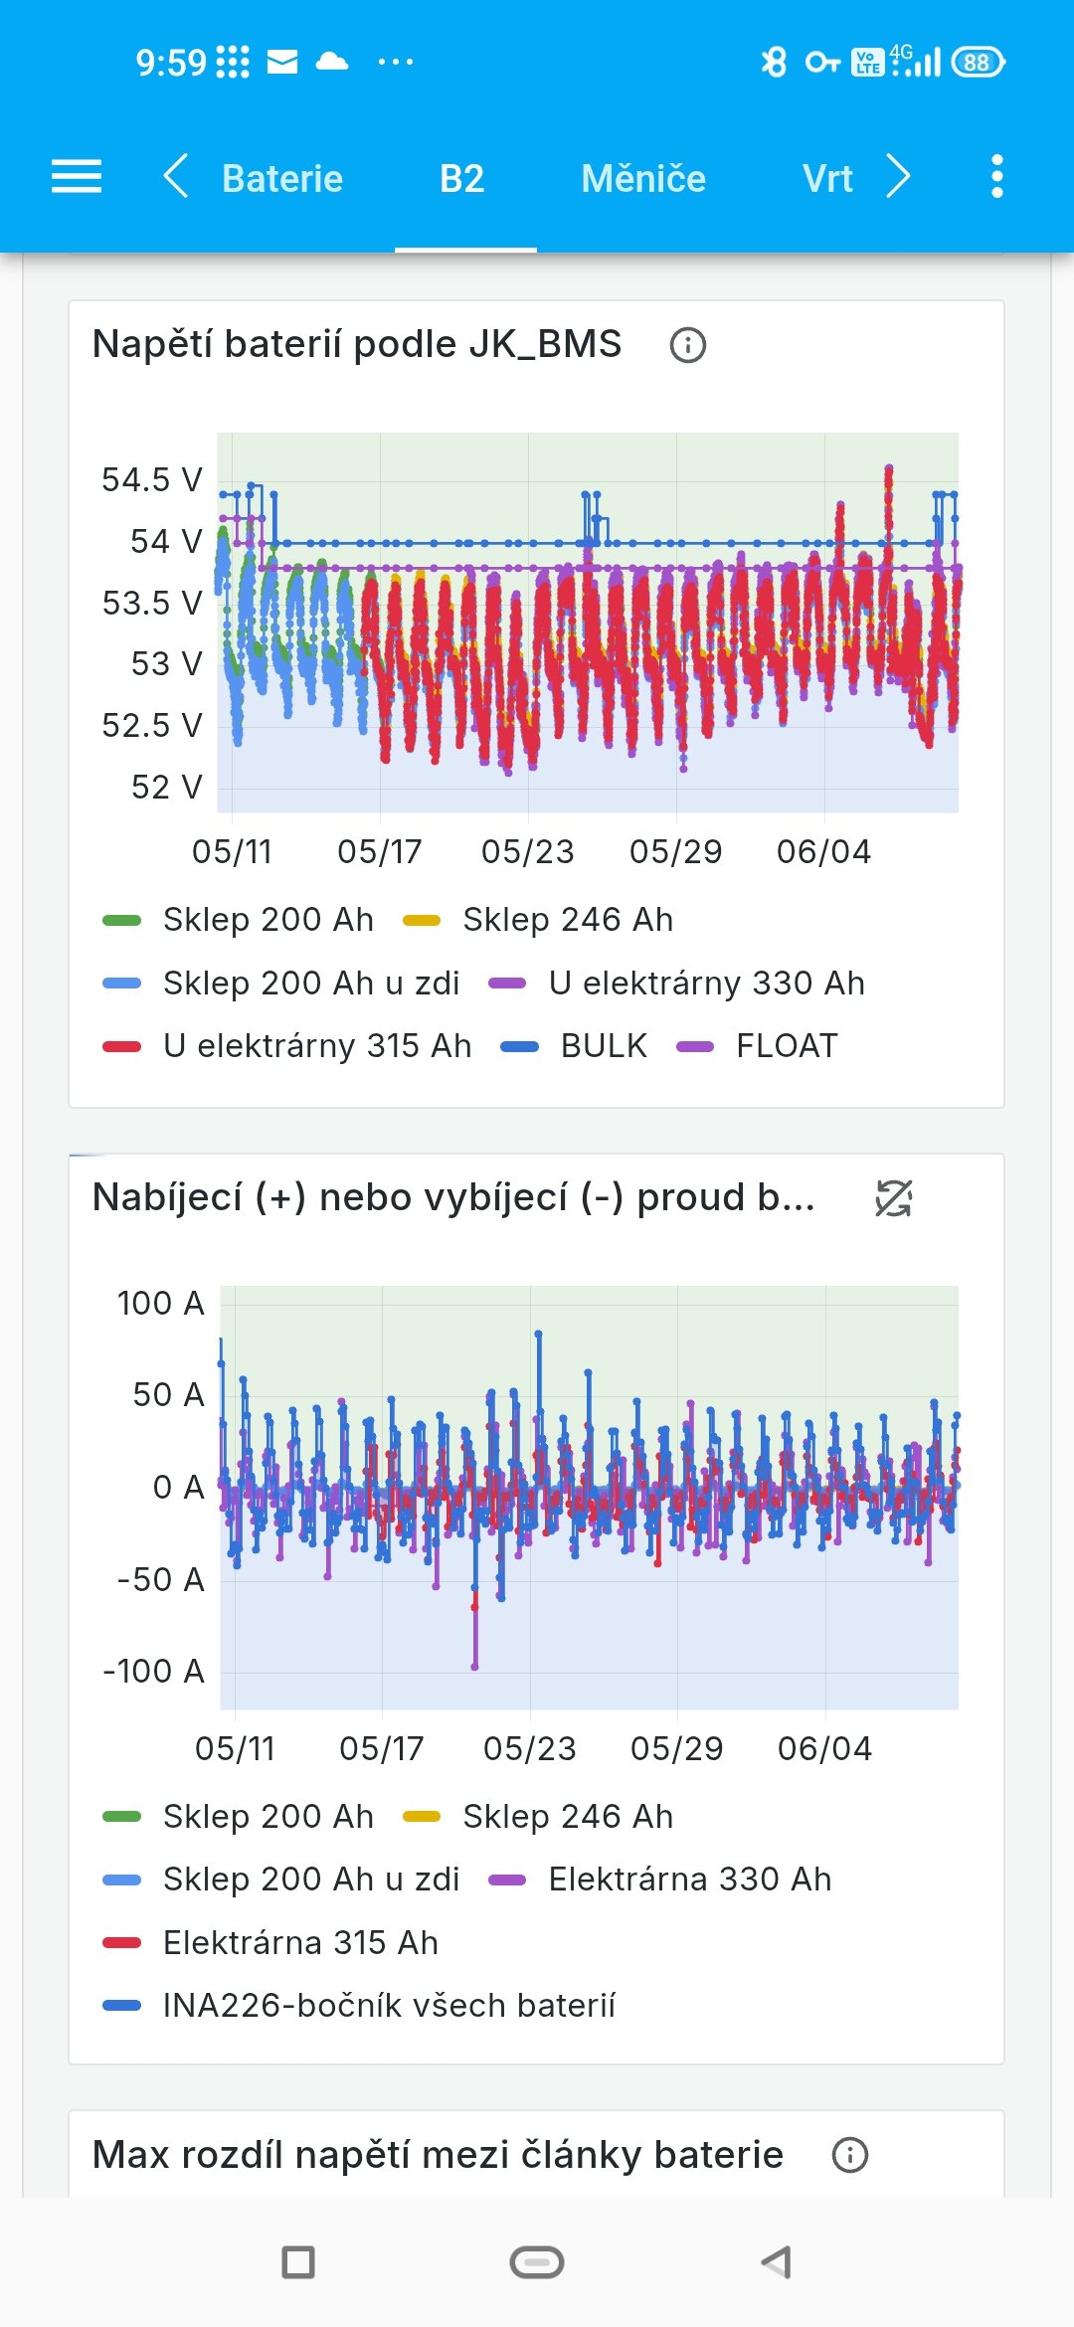This screenshot has height=2327, width=1074.
Task: Select the B2 tab
Action: [x=462, y=179]
